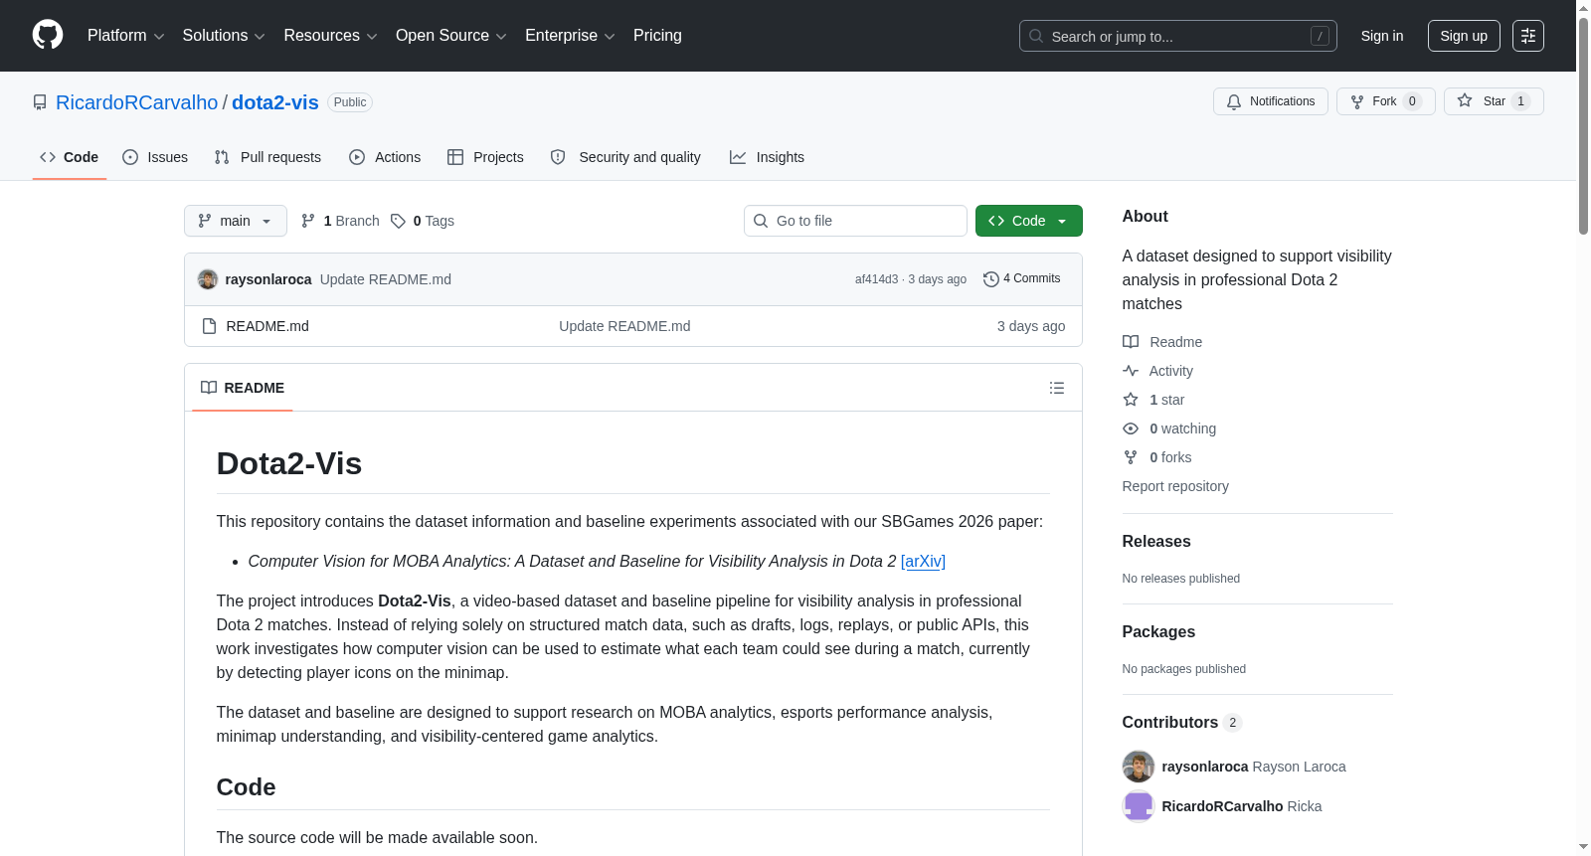Screen dimensions: 1591x856
Task: Click raysonlaroca's avatar in commit row
Action: [208, 279]
